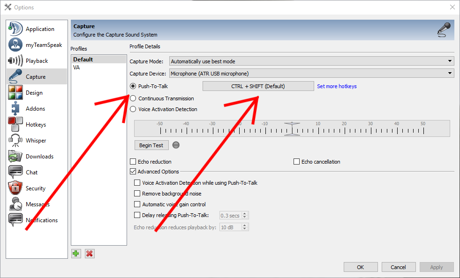
Task: Select the Default capture profile
Action: (99, 59)
